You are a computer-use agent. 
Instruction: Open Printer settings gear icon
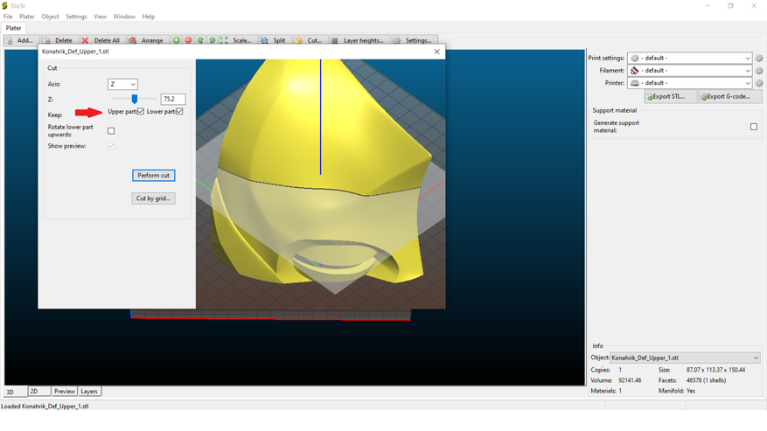point(758,83)
